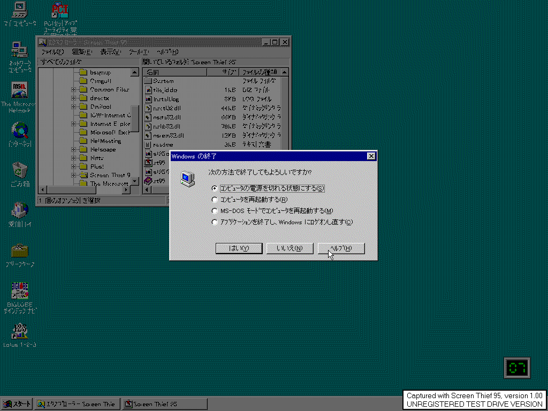
Task: Close the Windows の終了 dialog with X
Action: tap(371, 156)
